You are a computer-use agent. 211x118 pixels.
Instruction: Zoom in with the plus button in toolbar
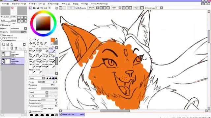(105, 8)
